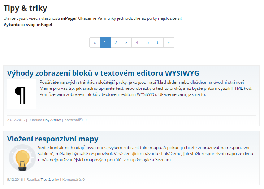Screen dimensions: 264x189
Task: Switch to page 5 in pagination
Action: (x=147, y=43)
